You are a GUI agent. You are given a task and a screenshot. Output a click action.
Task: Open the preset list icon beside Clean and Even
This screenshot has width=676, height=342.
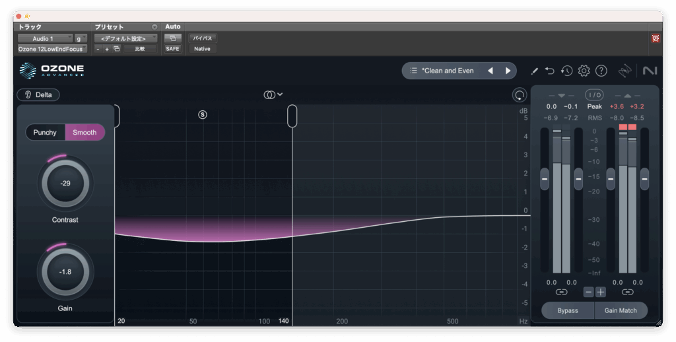coord(413,71)
